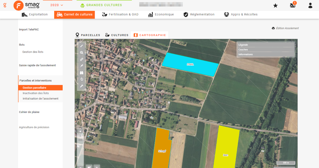Image resolution: width=319 pixels, height=168 pixels.
Task: Open Gestion des îlots in sidebar
Action: (x=33, y=52)
